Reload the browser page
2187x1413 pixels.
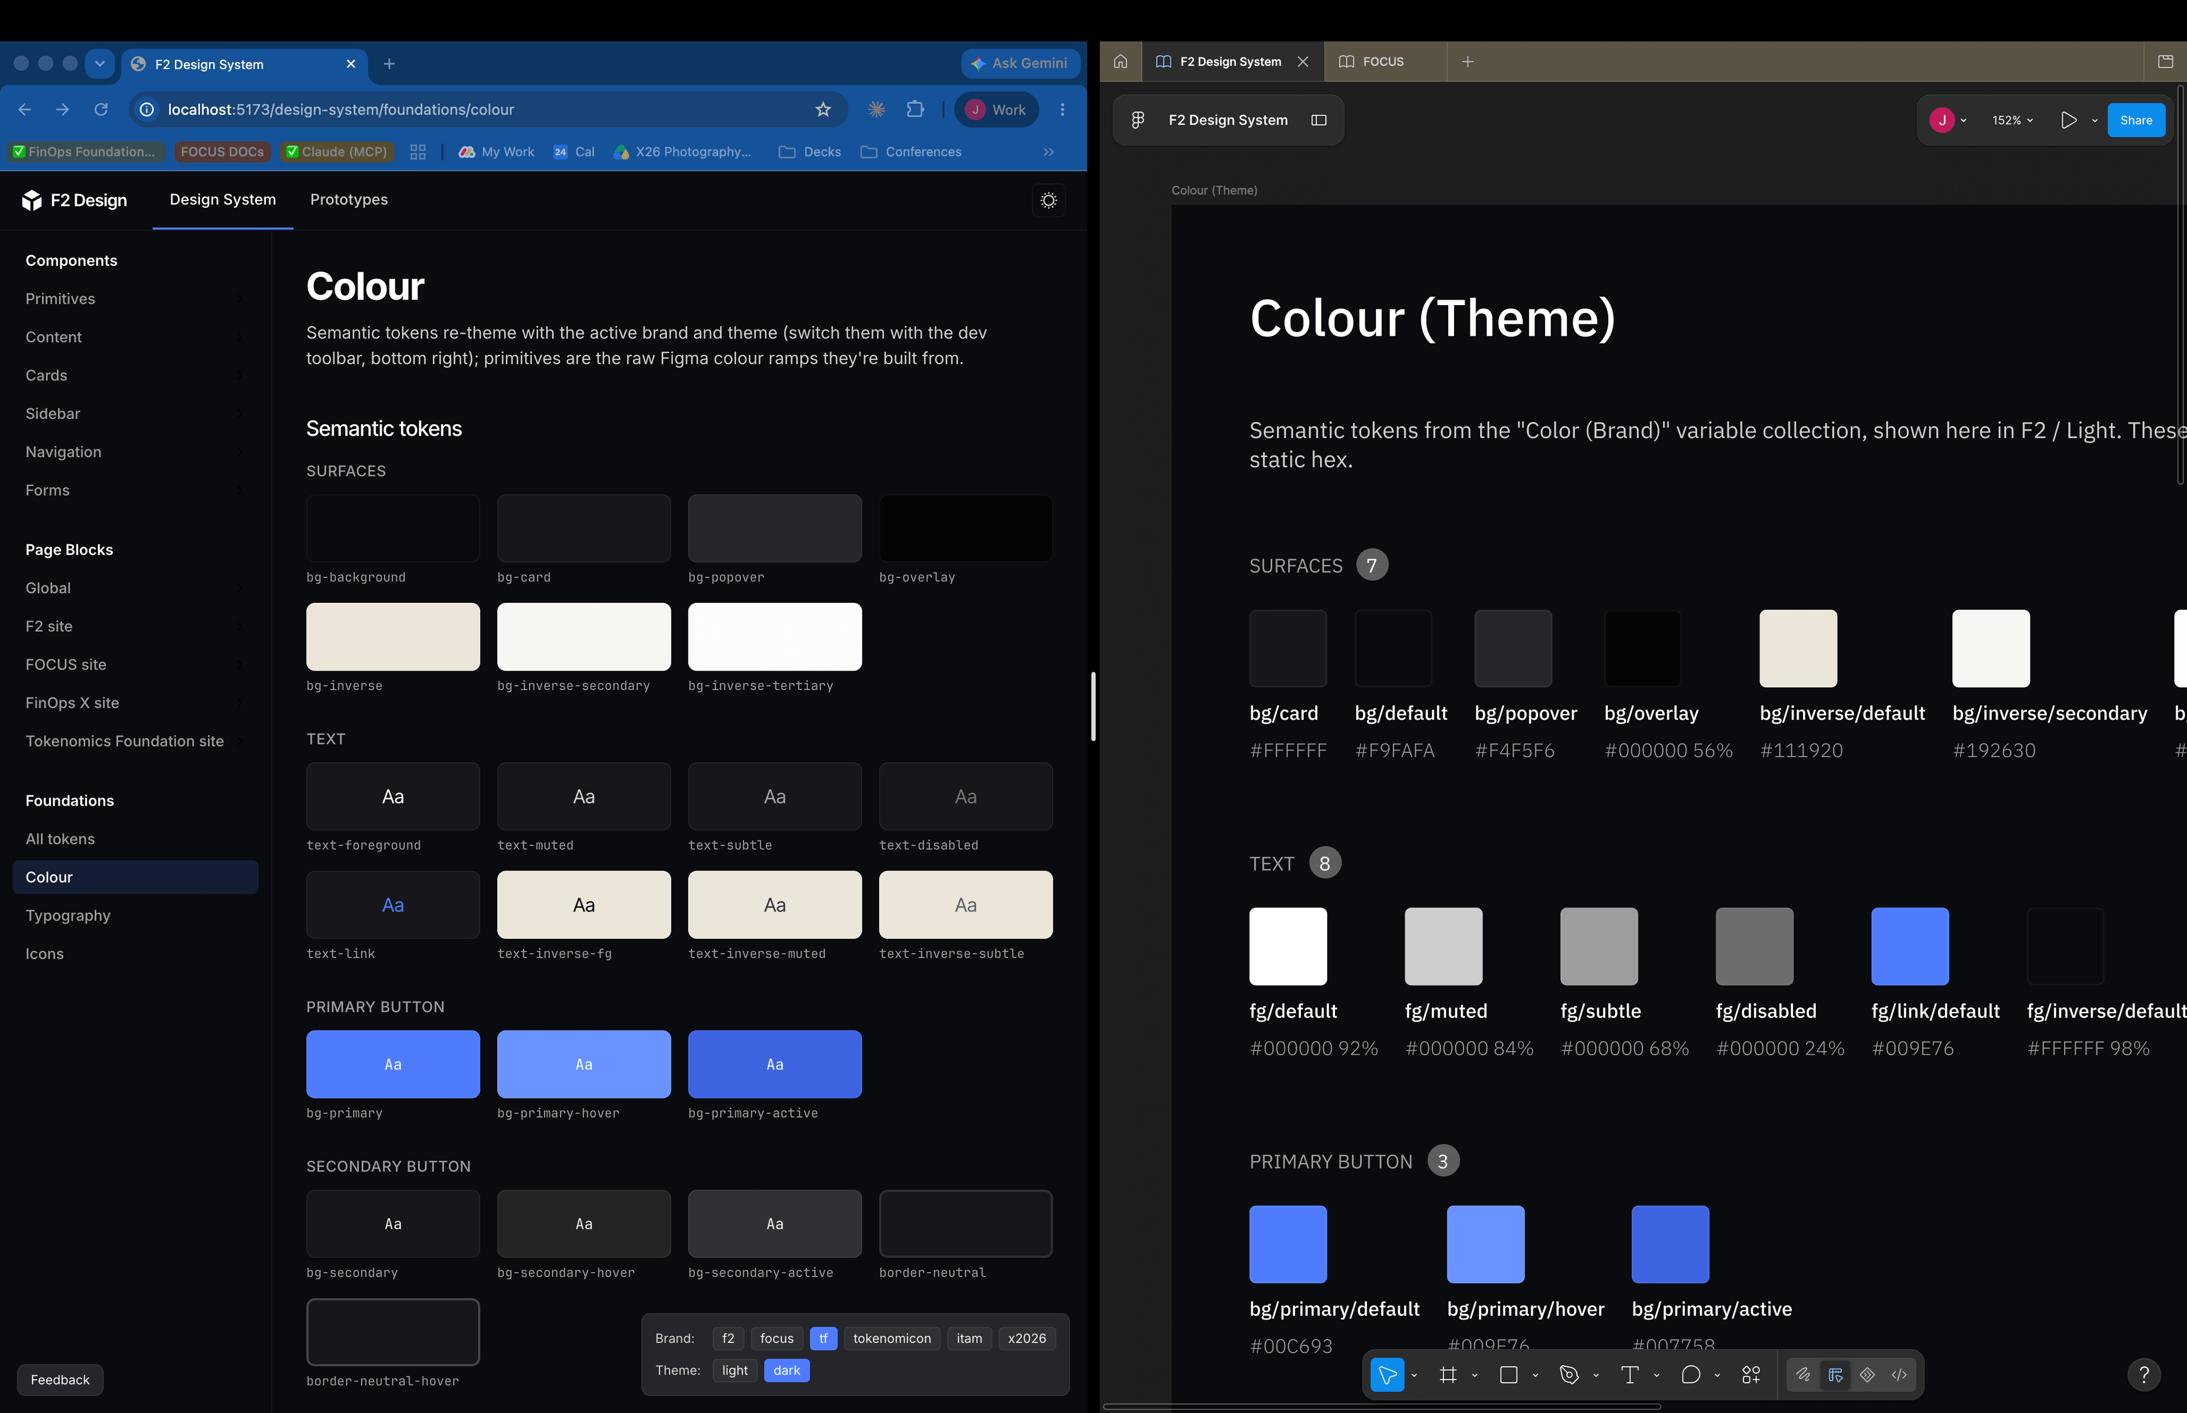pos(101,109)
